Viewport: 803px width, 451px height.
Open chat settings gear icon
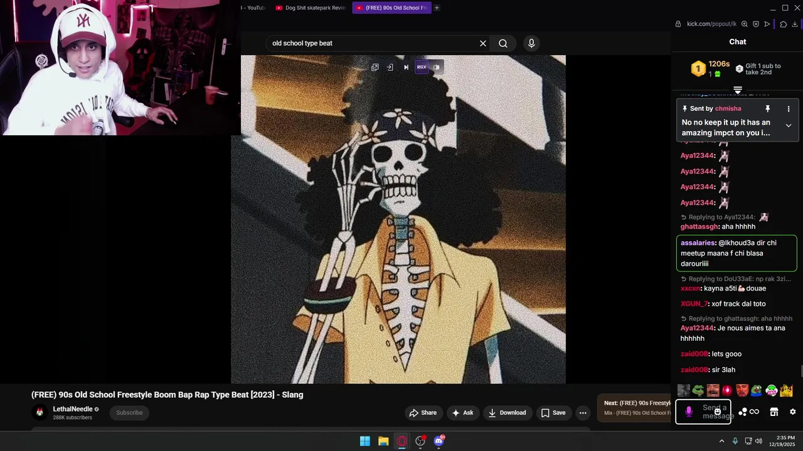click(792, 412)
